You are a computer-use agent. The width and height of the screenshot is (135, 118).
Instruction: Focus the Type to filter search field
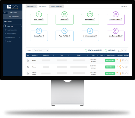pyautogui.click(x=41, y=50)
